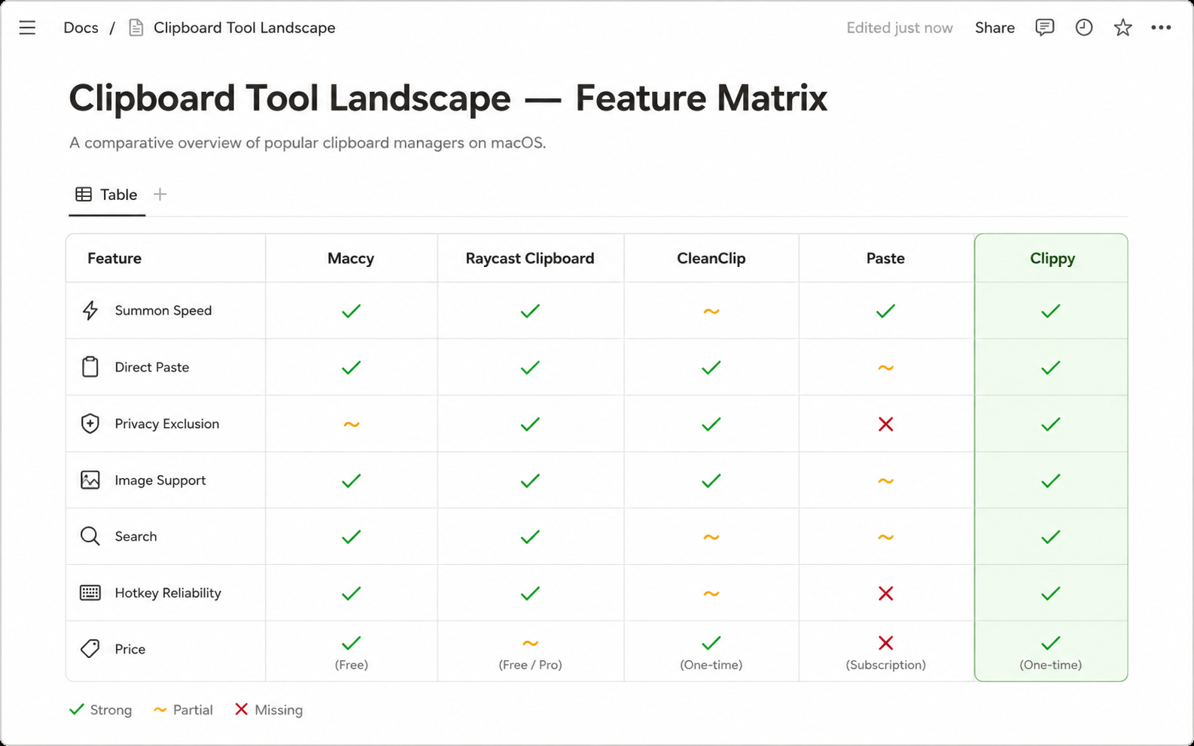The width and height of the screenshot is (1194, 746).
Task: Click the (Free / Pro) price note
Action: point(530,665)
